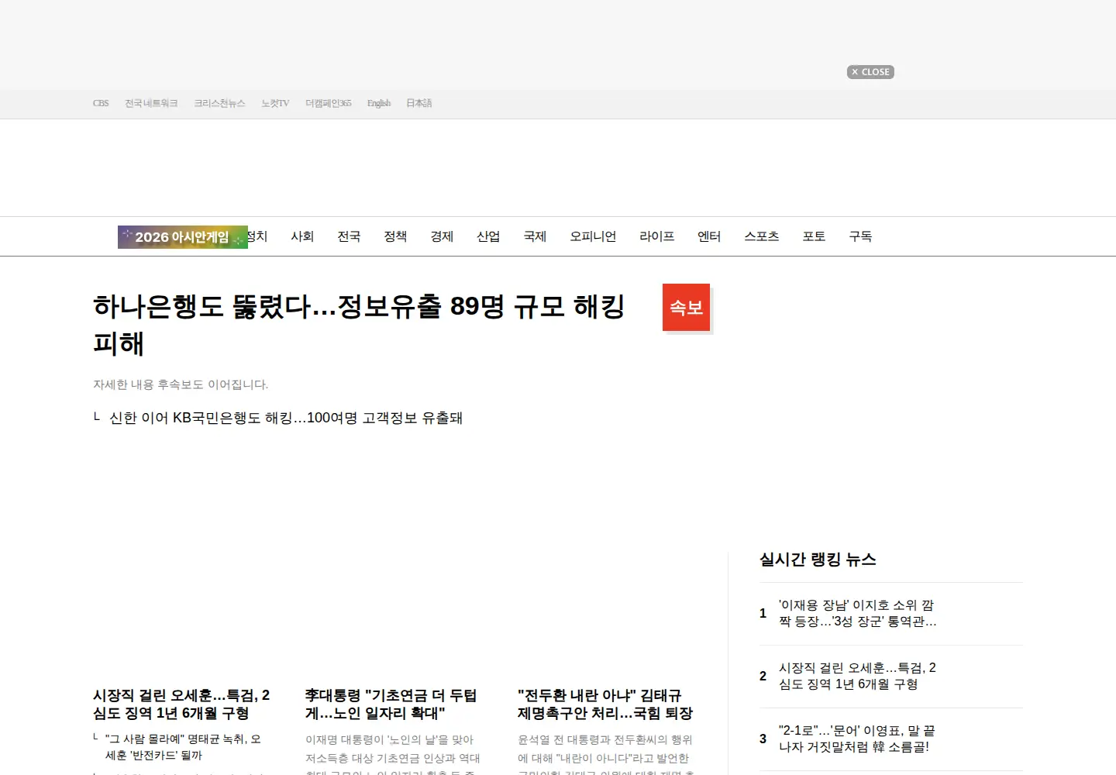Open the 포토 section
Image resolution: width=1116 pixels, height=775 pixels.
[814, 236]
